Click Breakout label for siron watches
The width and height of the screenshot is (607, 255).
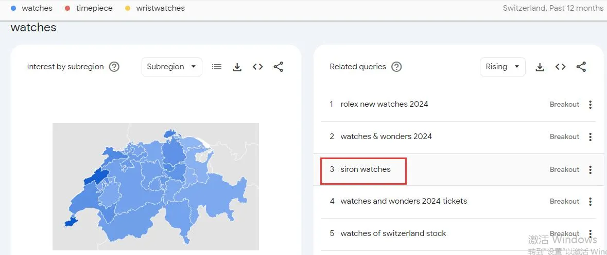564,170
